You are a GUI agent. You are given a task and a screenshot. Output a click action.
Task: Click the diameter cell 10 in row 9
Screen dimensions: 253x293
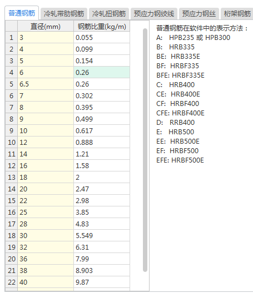46,130
